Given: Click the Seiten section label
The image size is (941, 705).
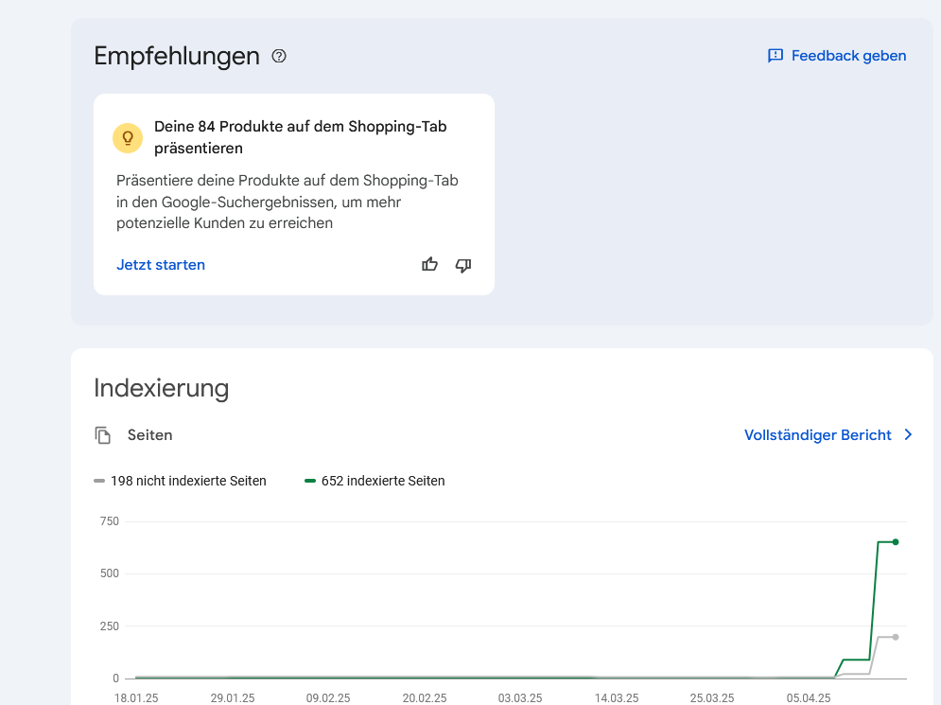Looking at the screenshot, I should click(x=150, y=435).
